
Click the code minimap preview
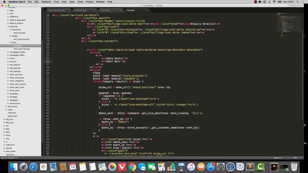289,25
